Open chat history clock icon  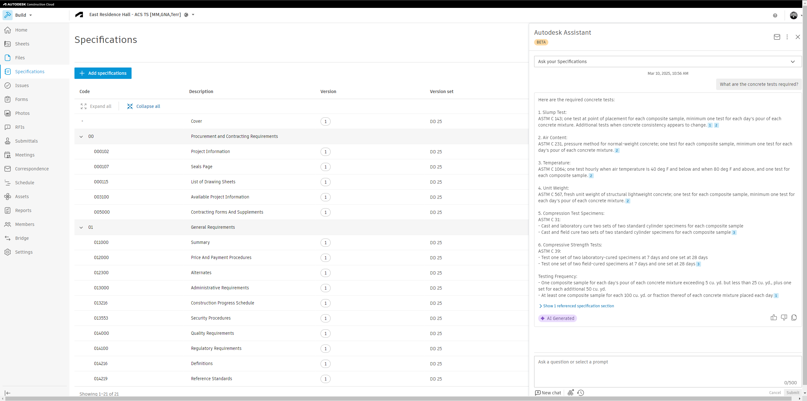coord(580,392)
